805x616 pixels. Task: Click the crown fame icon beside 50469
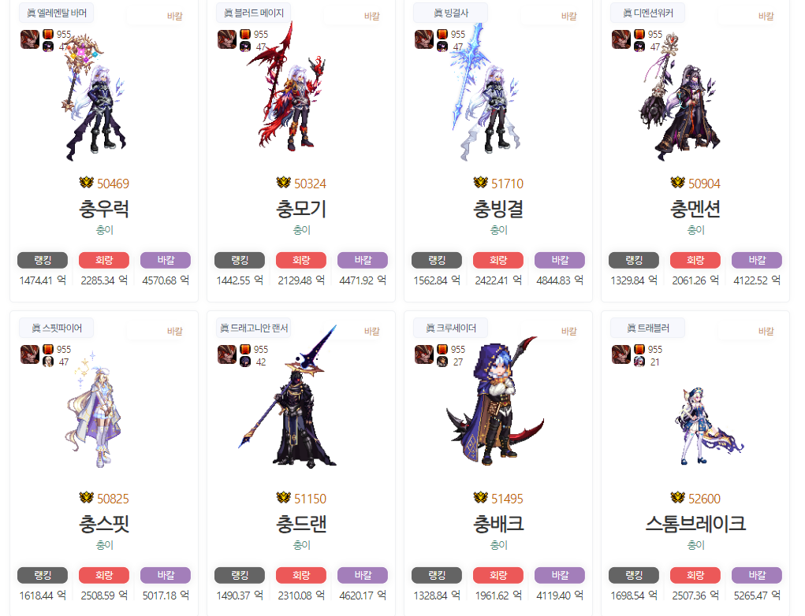point(86,183)
